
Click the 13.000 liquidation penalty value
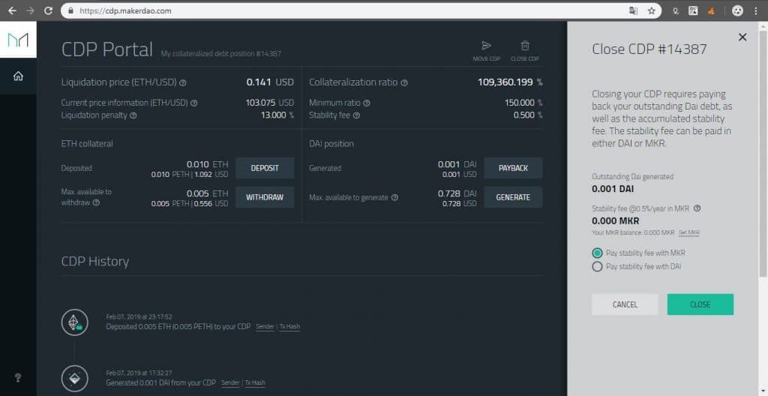pos(273,115)
